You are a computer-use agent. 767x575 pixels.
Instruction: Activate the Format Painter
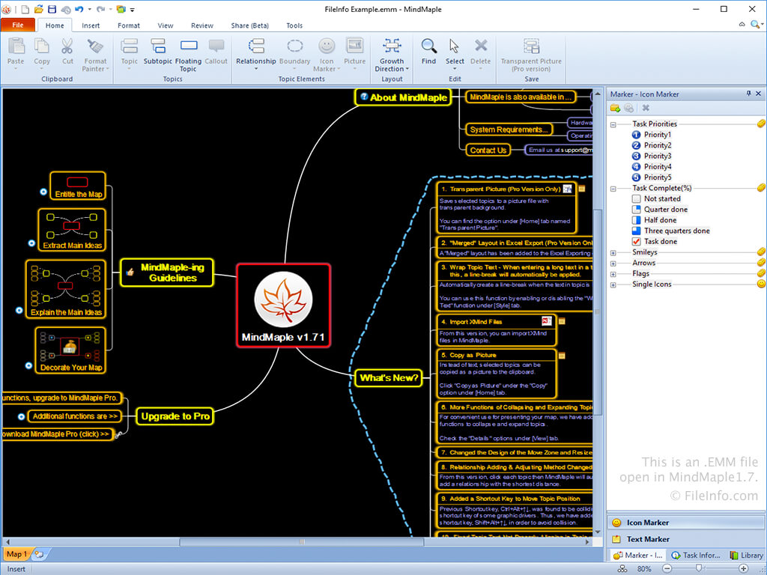(x=95, y=55)
